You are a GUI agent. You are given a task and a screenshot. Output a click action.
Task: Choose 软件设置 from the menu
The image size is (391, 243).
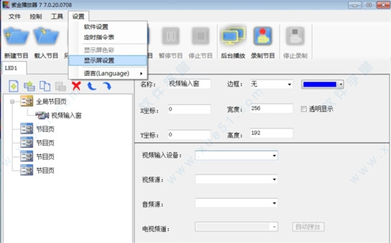click(108, 27)
